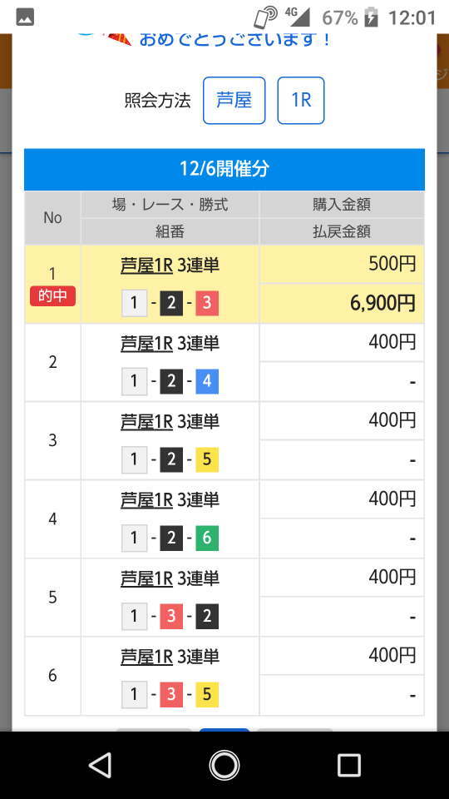Tap the battery icon in status bar

click(373, 18)
